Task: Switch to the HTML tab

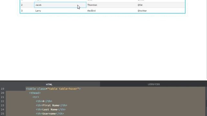Action: coord(49,84)
